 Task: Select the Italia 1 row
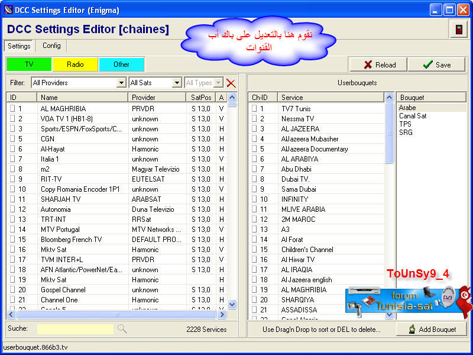point(116,159)
